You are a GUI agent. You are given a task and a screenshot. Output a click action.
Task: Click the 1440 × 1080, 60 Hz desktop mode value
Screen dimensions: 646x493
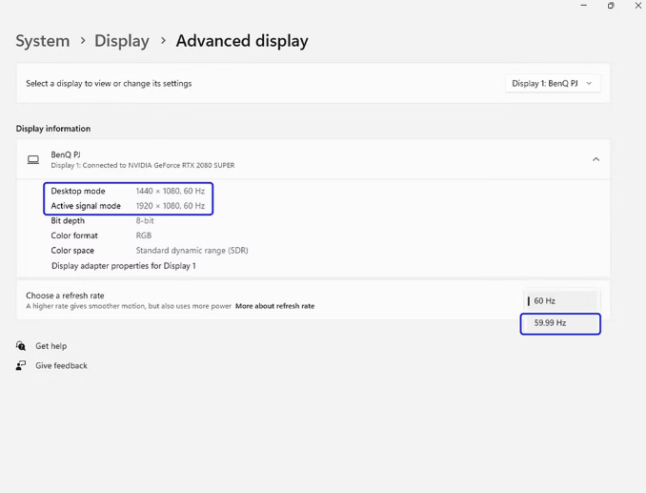[x=171, y=191]
